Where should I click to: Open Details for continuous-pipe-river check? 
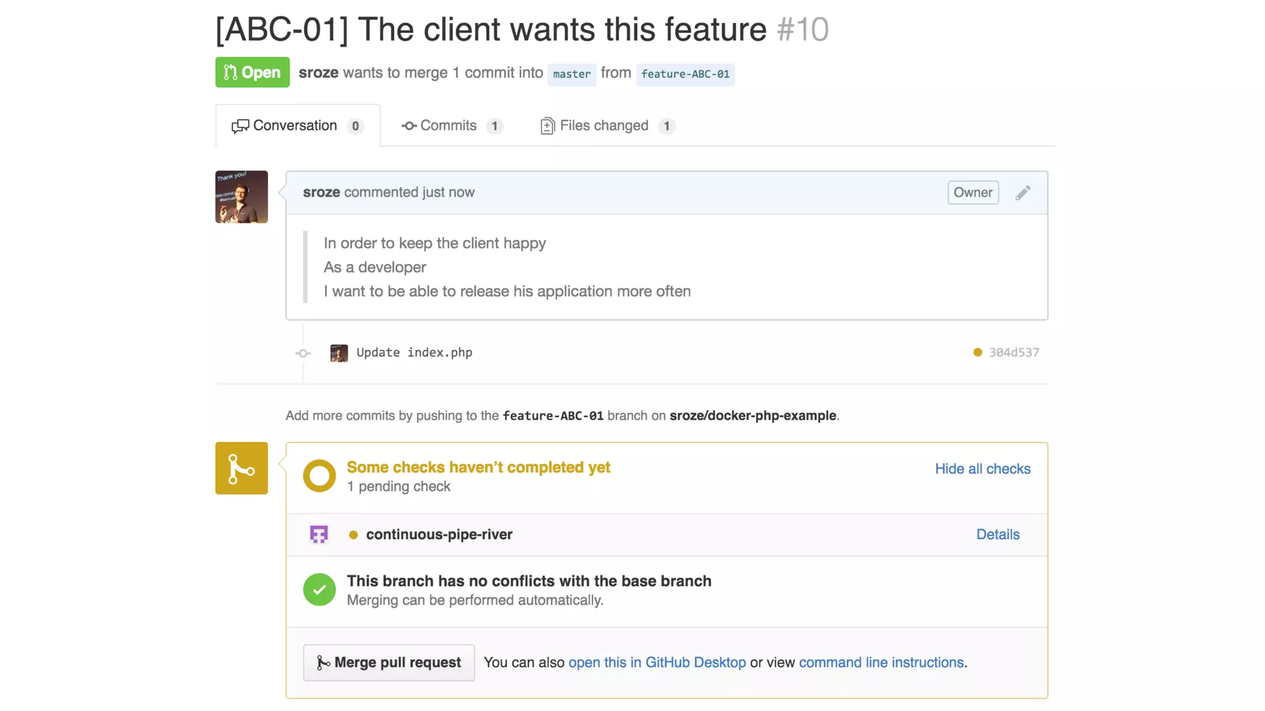[x=998, y=534]
